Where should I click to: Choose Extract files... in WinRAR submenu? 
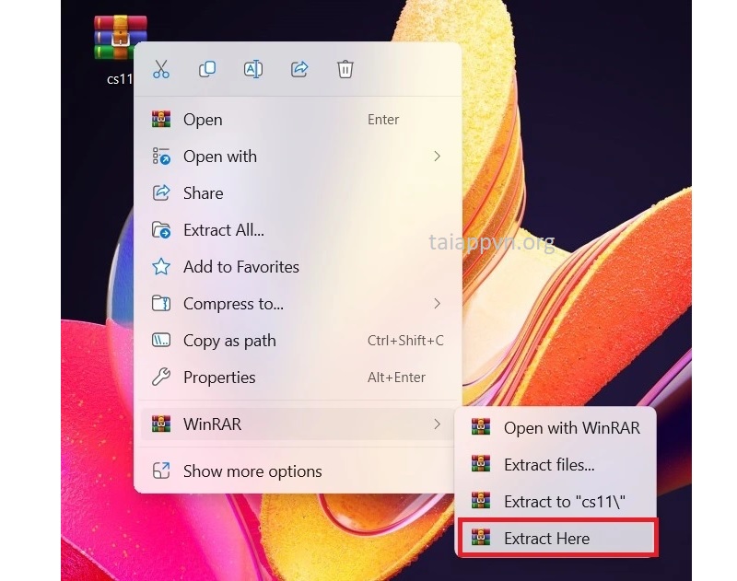(548, 465)
